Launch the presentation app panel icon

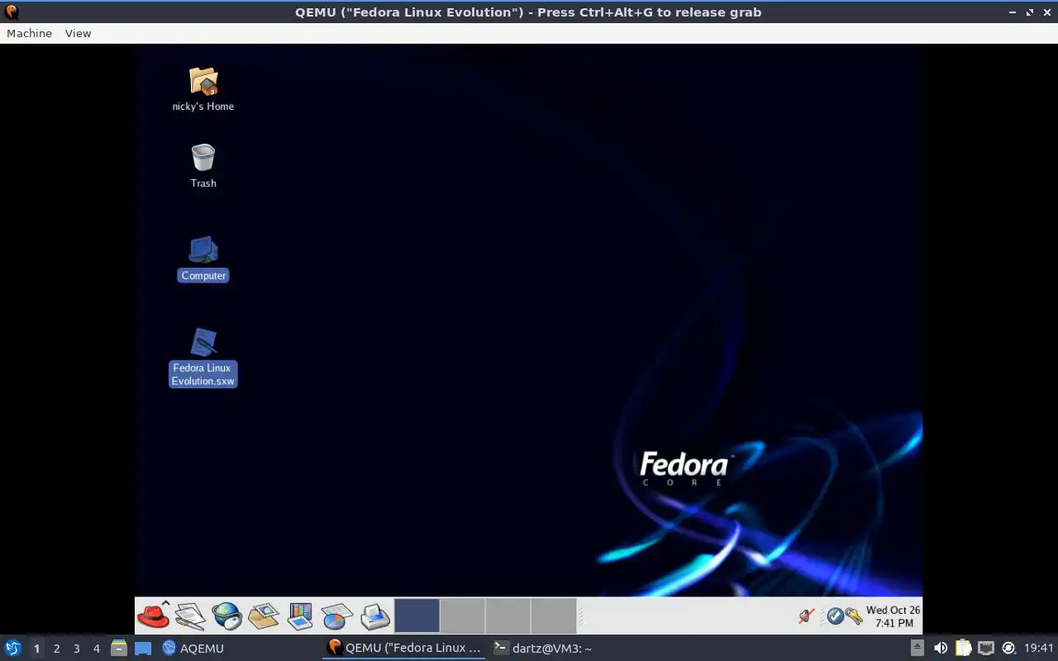(300, 616)
